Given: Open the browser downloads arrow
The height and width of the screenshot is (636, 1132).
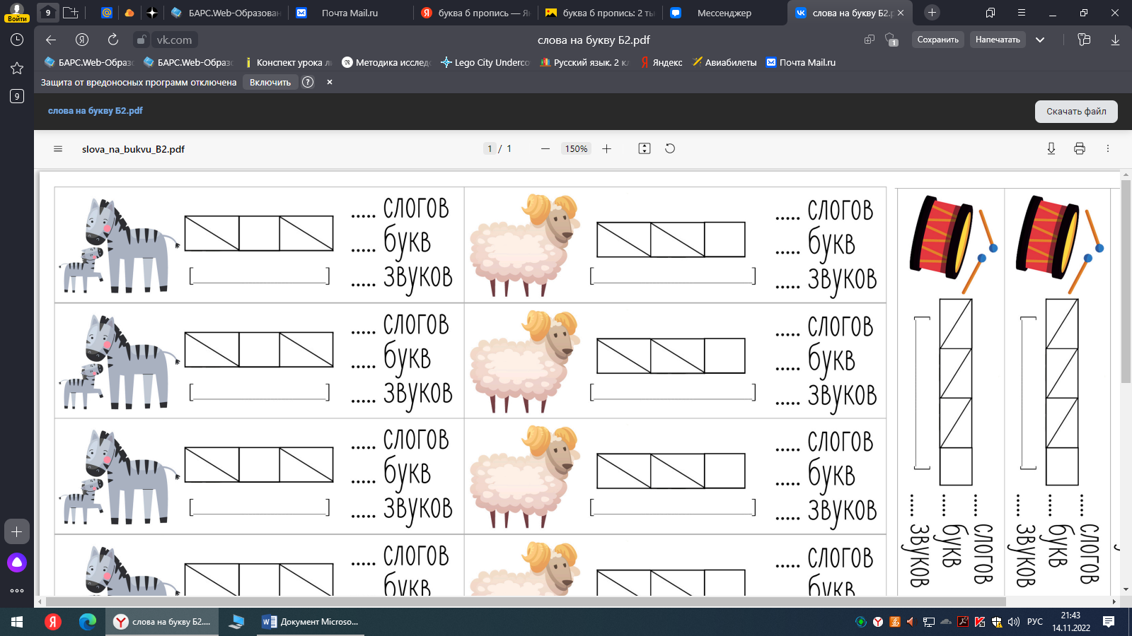Looking at the screenshot, I should (1115, 40).
